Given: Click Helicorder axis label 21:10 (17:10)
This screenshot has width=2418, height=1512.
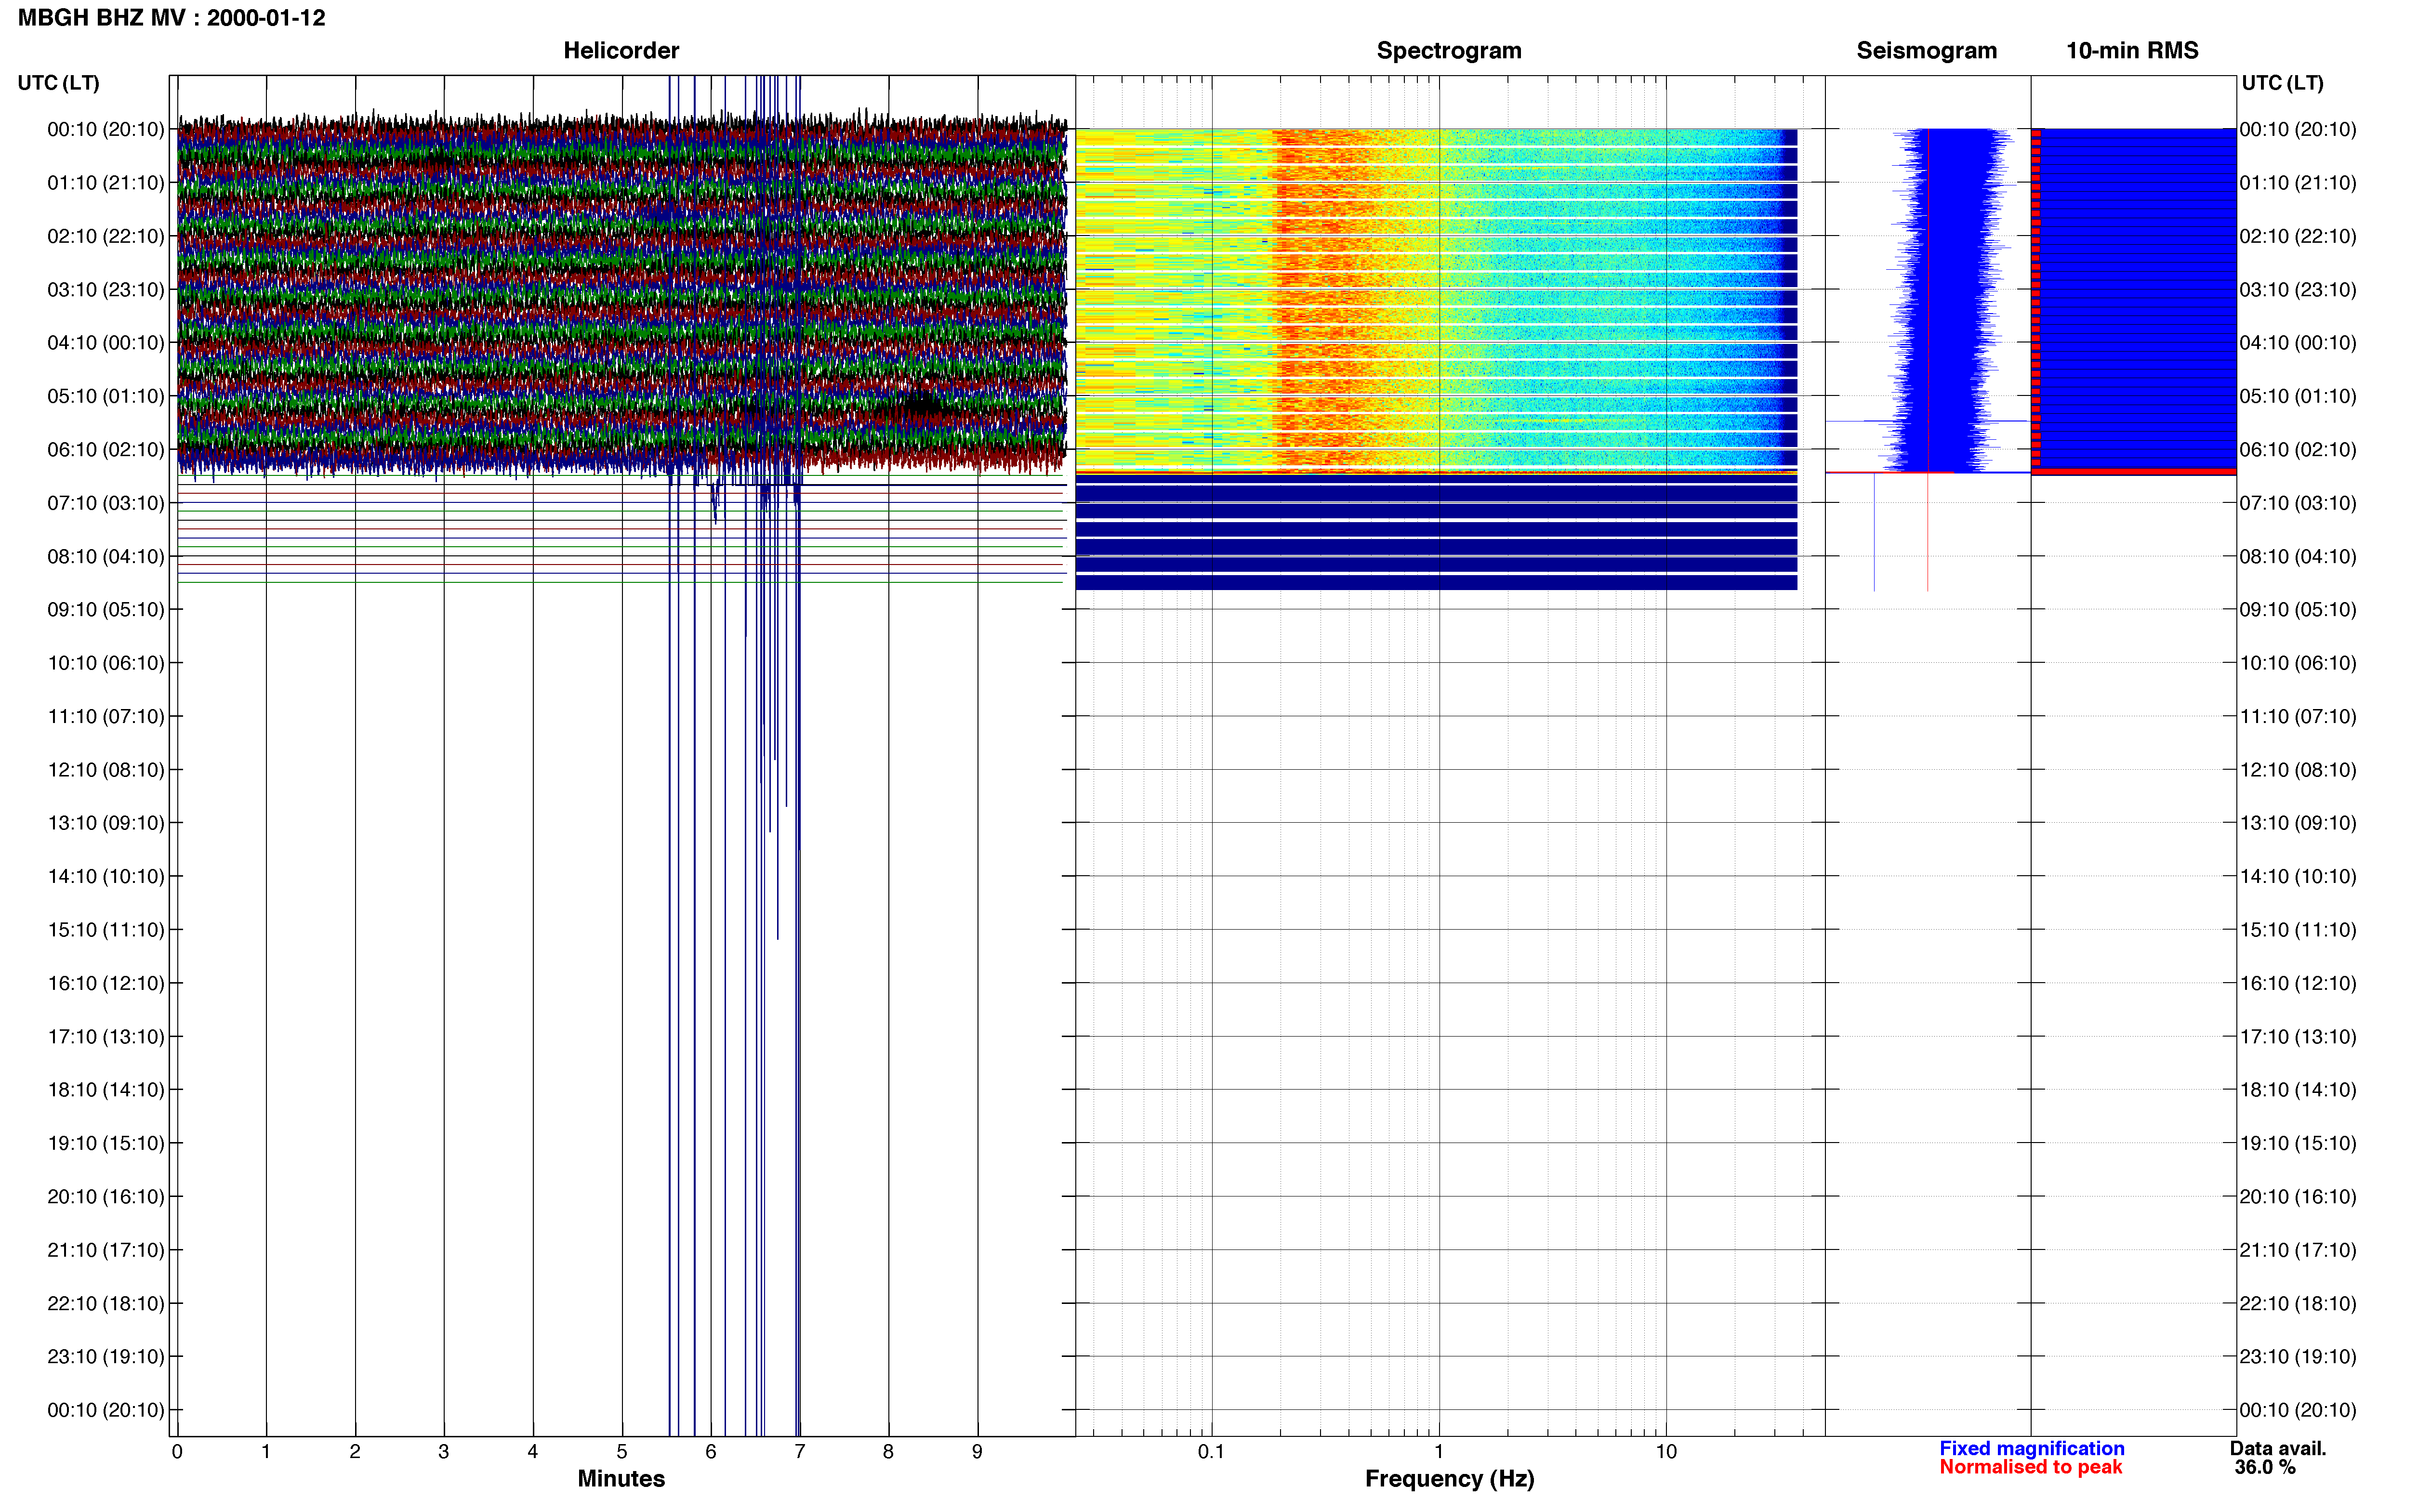Looking at the screenshot, I should 106,1250.
